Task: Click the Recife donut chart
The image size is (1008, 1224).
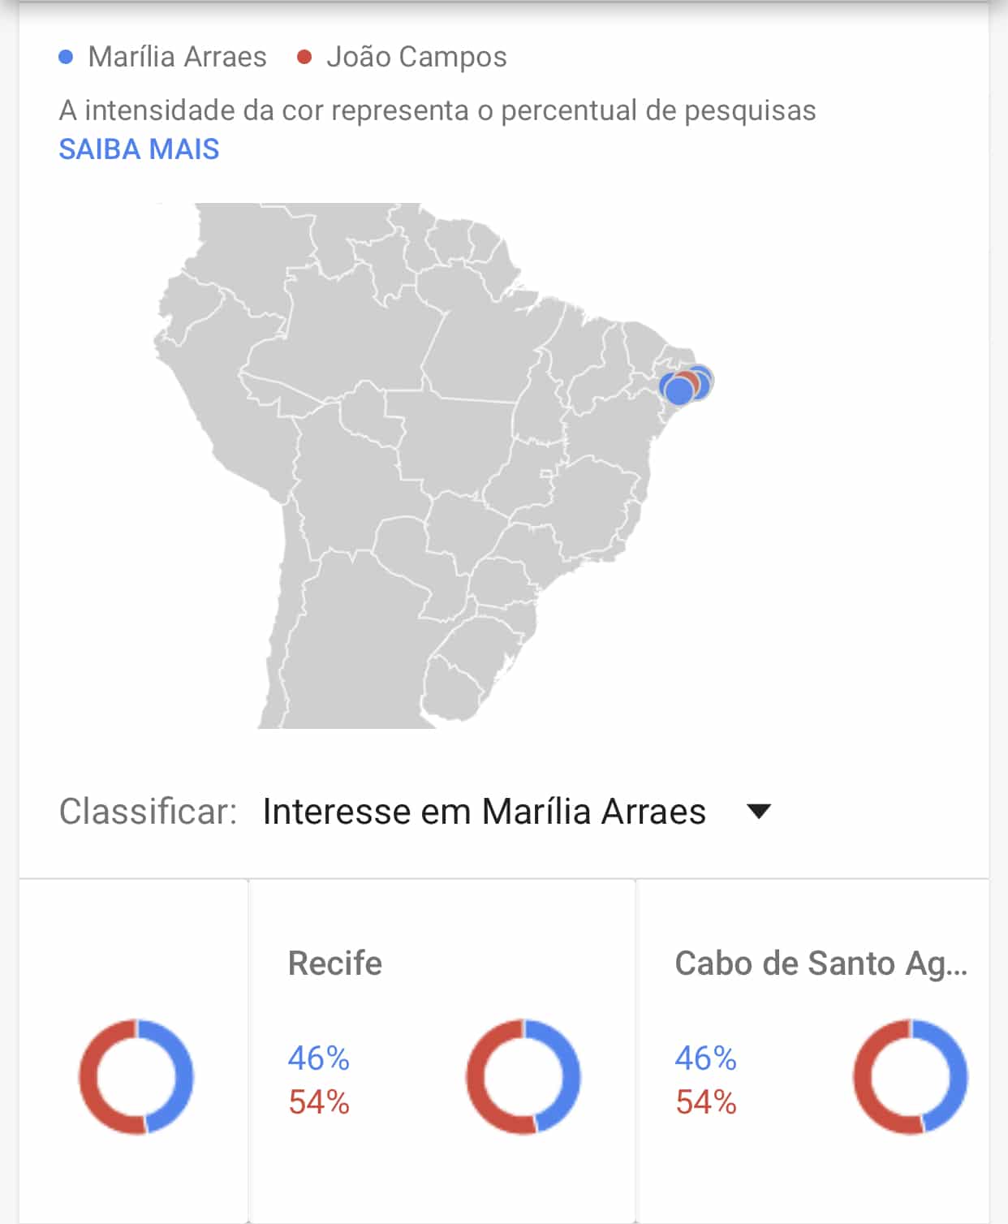Action: [x=523, y=1076]
